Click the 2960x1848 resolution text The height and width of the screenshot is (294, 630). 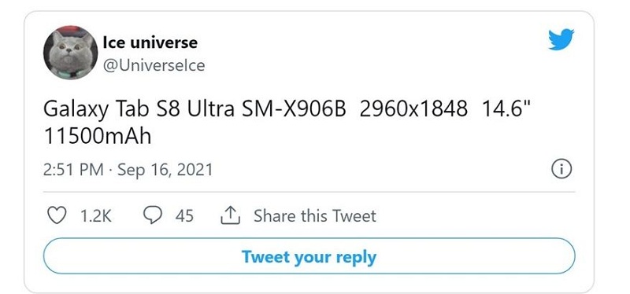click(x=413, y=109)
